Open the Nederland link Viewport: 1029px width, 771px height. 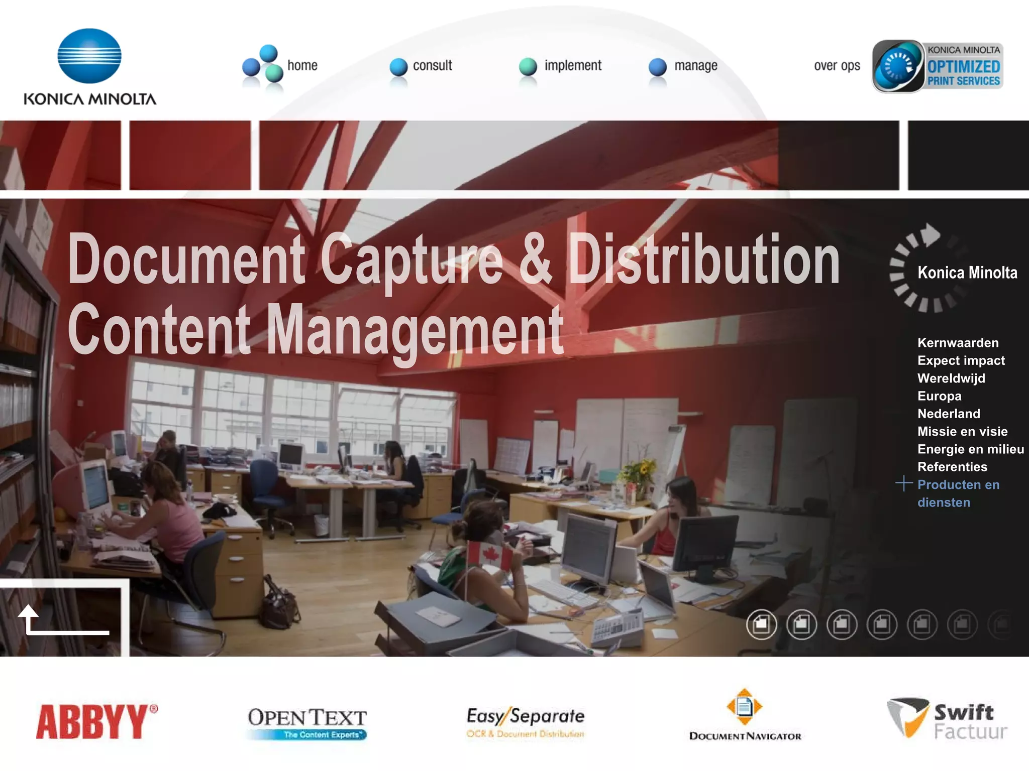949,414
